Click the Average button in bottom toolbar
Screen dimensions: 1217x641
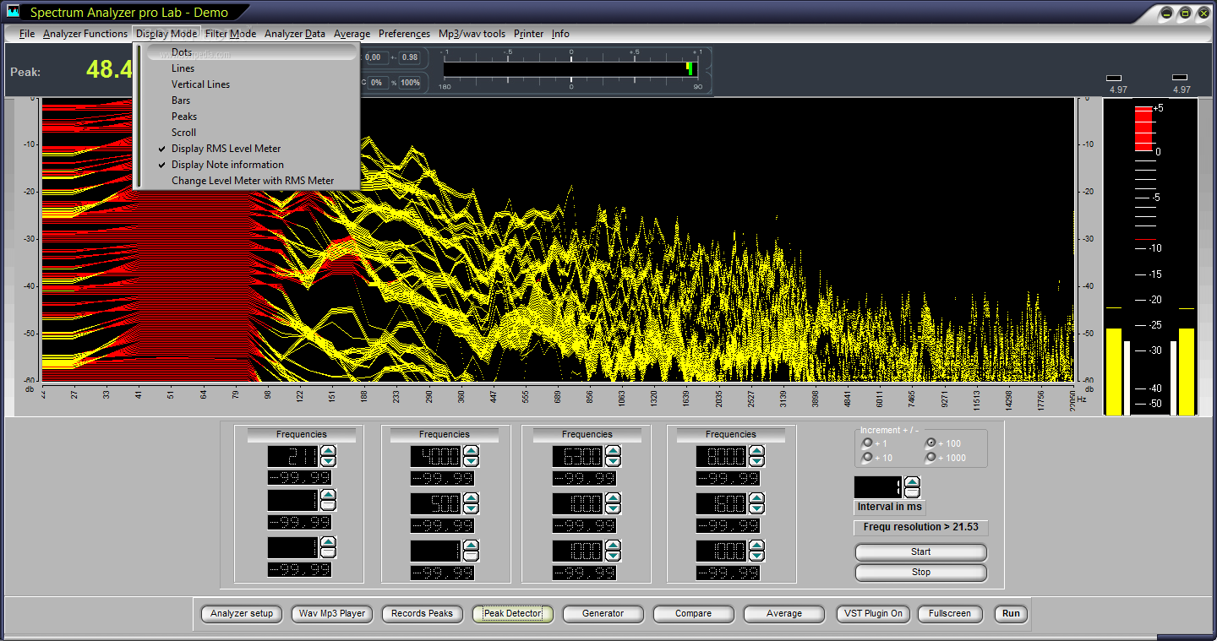[784, 614]
